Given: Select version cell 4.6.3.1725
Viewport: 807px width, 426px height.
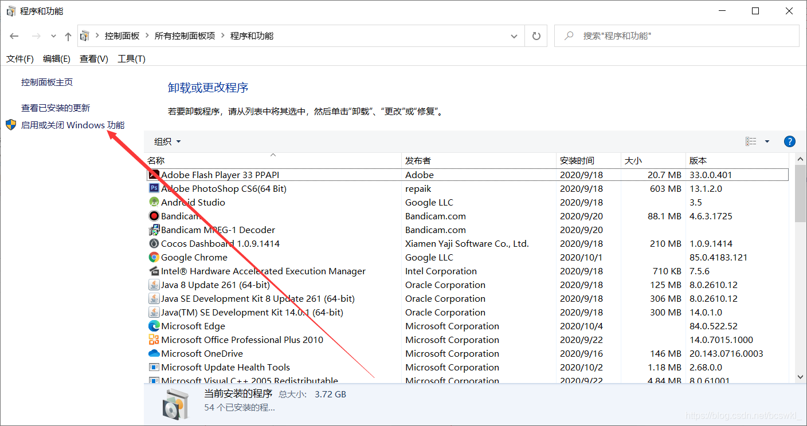Looking at the screenshot, I should coord(711,216).
